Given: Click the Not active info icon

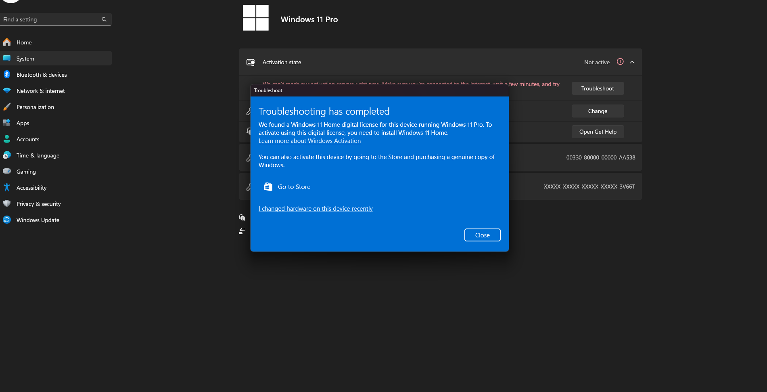Looking at the screenshot, I should tap(620, 62).
